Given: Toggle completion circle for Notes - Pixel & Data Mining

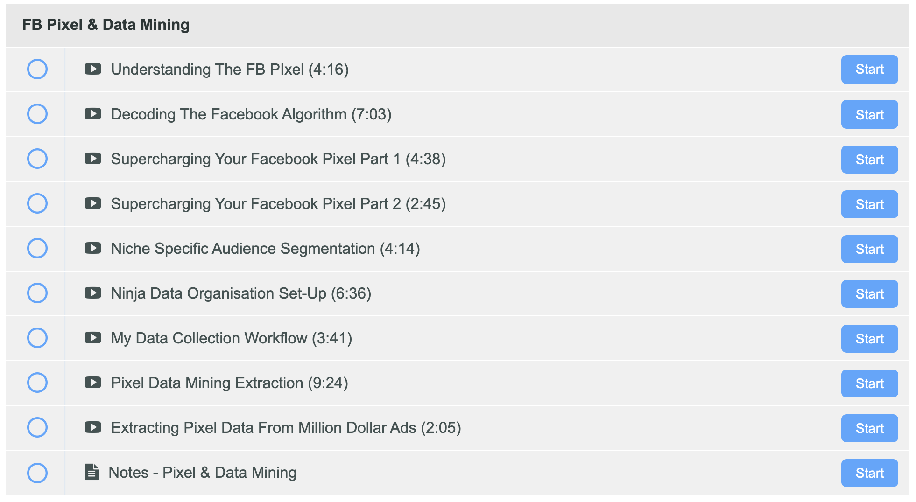Looking at the screenshot, I should click(x=37, y=473).
